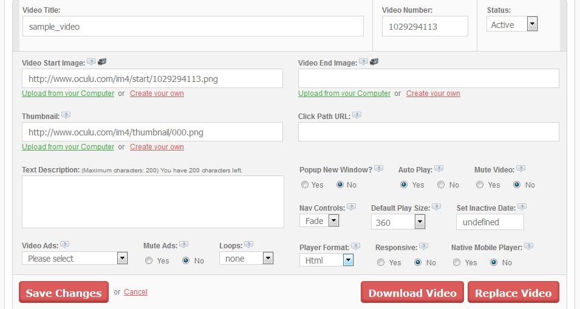The width and height of the screenshot is (580, 309).
Task: Click into the Text Description field
Action: 153,202
